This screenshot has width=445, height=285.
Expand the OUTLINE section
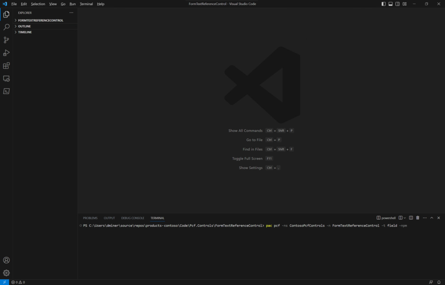[24, 26]
